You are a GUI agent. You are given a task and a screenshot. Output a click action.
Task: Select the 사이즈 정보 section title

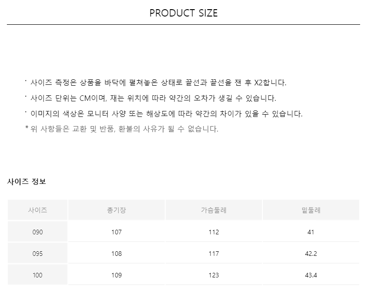(27, 182)
